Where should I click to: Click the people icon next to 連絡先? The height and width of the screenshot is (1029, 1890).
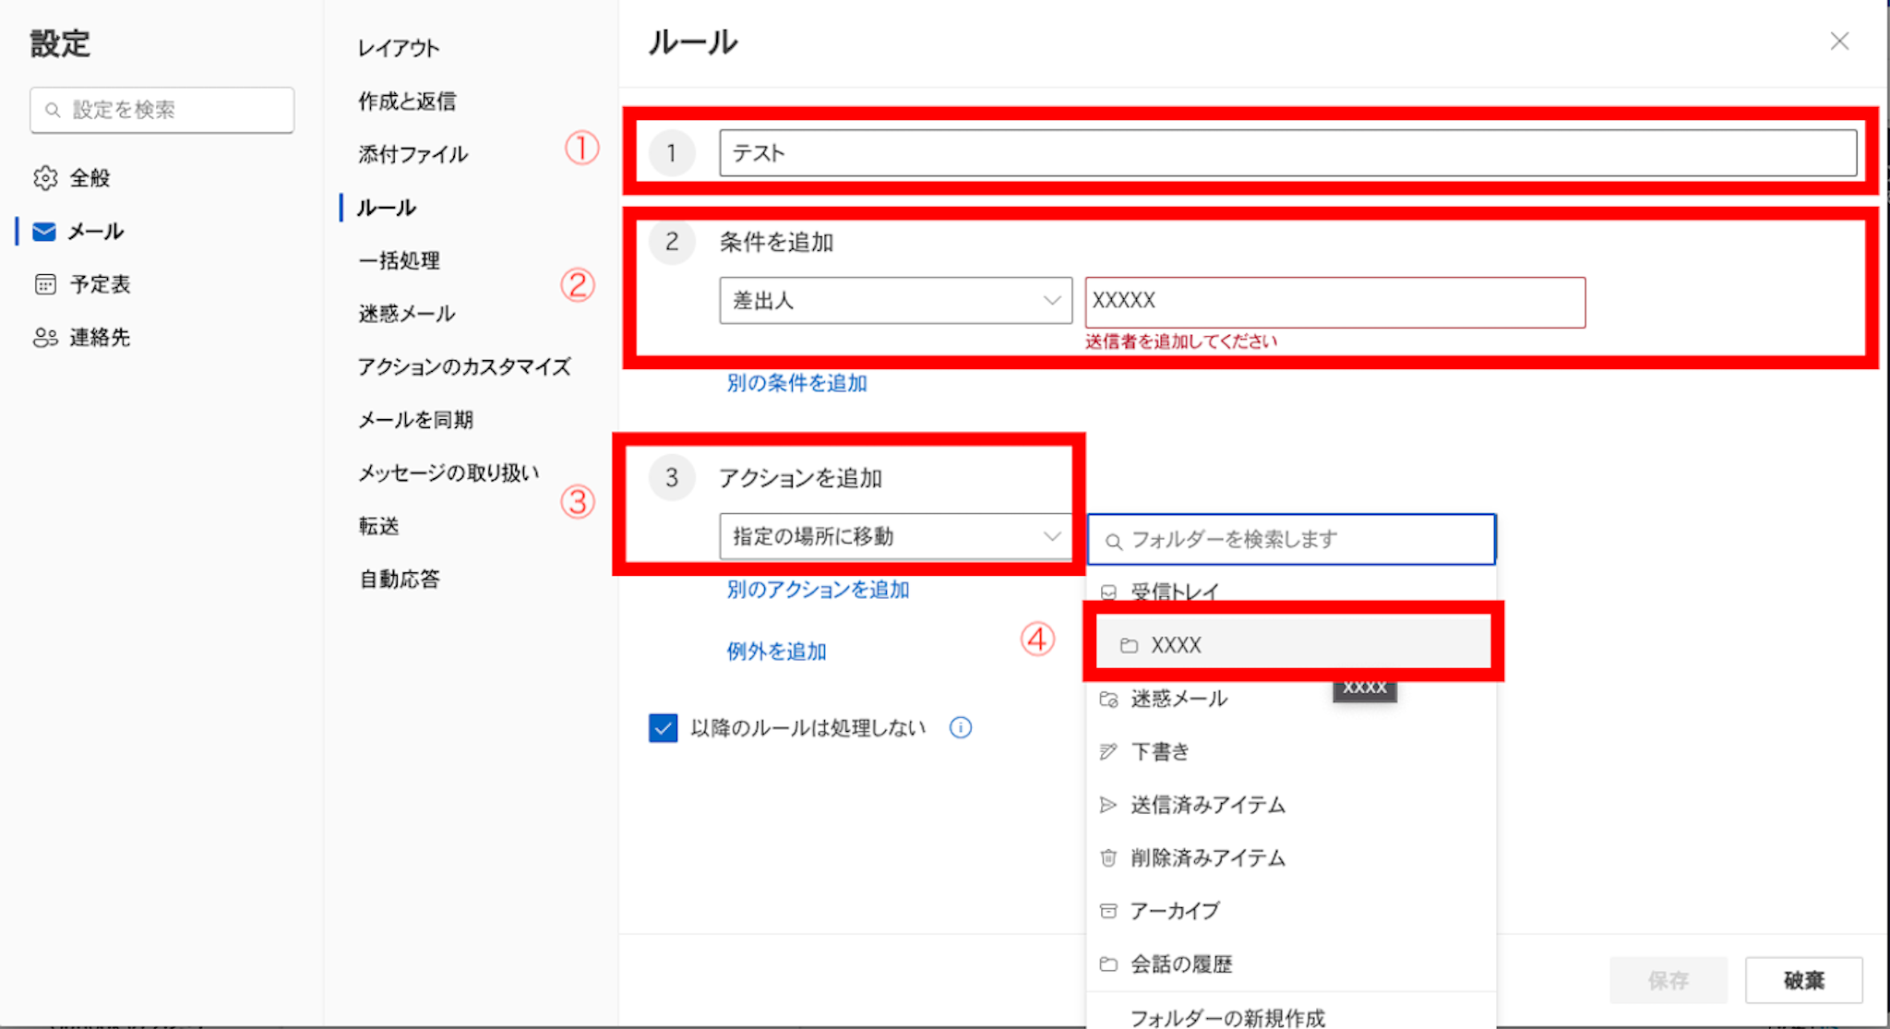click(45, 338)
